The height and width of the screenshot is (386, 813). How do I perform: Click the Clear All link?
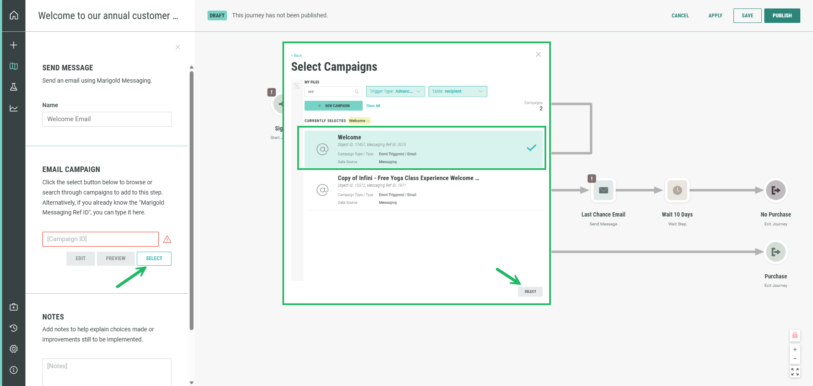pos(373,106)
